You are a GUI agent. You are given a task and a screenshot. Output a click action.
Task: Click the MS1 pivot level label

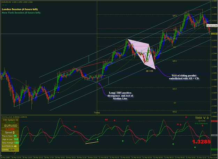[175, 89]
